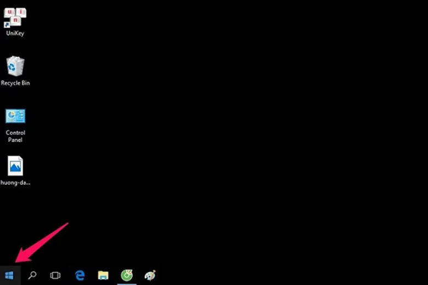428x285 pixels.
Task: Click the running-app underline beneath Cốc Cốc
Action: tap(127, 284)
